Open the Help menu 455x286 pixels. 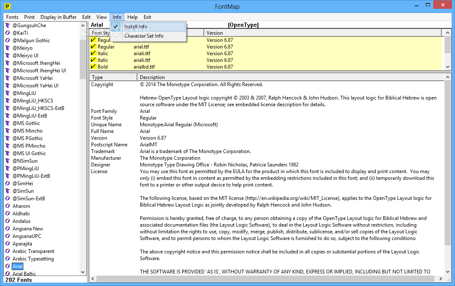tap(132, 17)
